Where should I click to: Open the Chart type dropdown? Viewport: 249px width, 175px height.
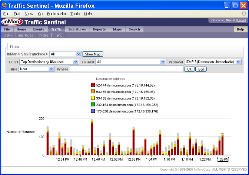pos(49,62)
